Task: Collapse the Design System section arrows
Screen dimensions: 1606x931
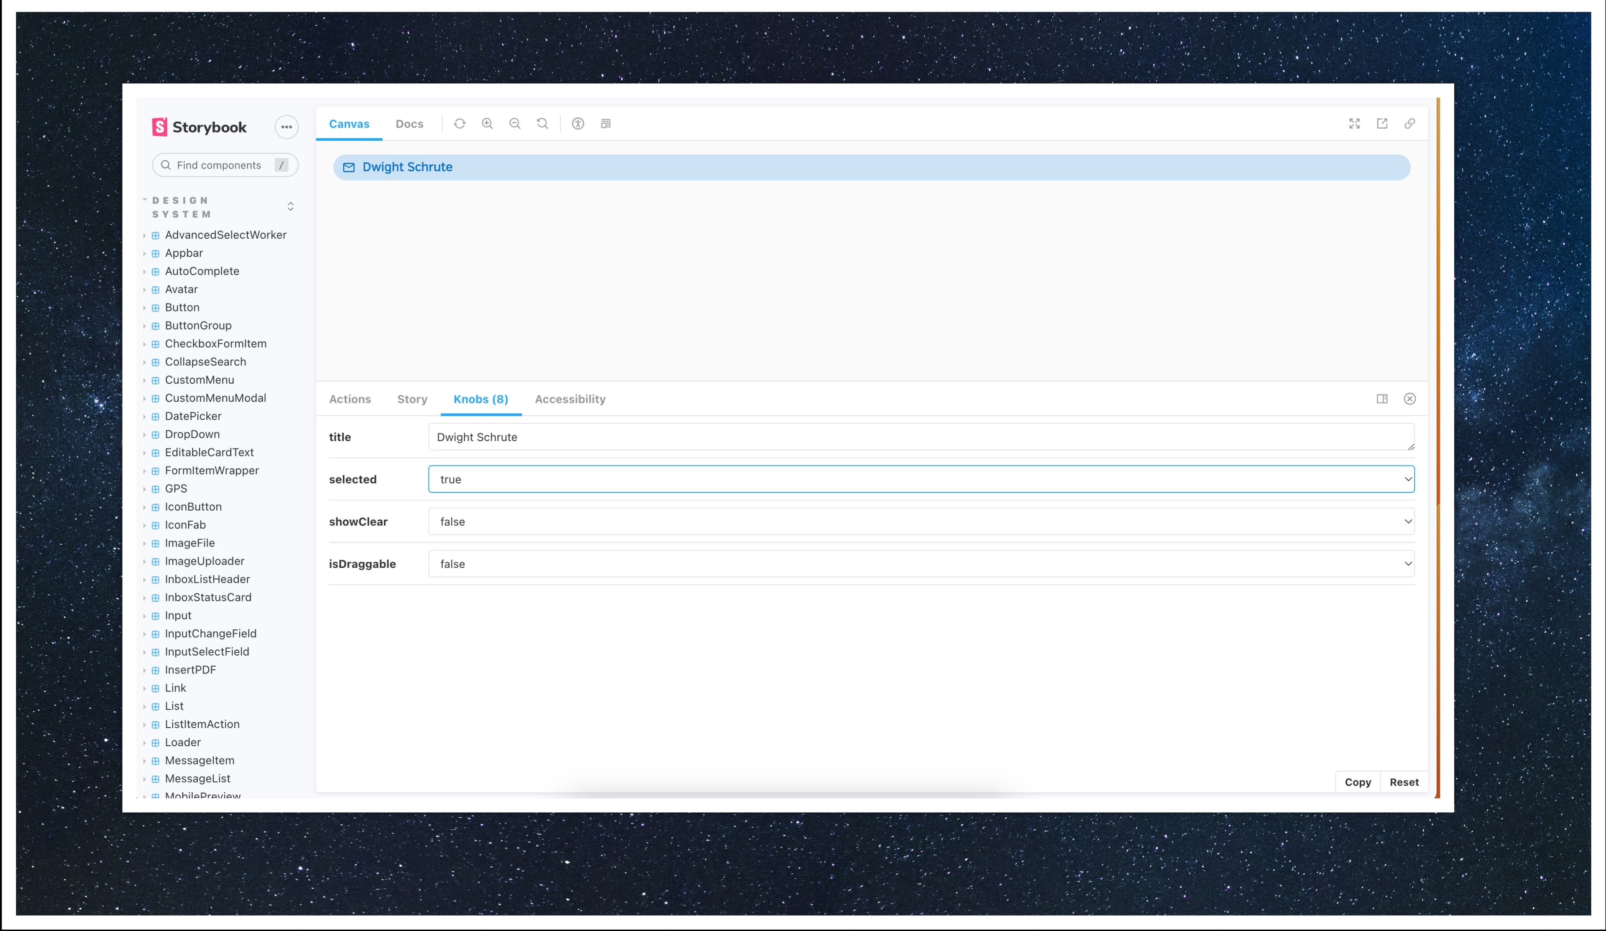Action: [291, 207]
